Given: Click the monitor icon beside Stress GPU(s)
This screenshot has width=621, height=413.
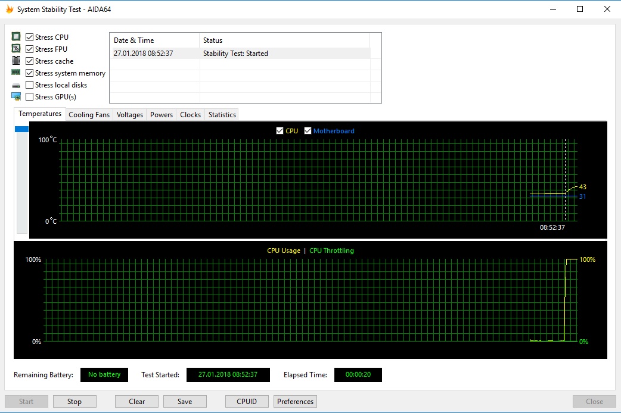Looking at the screenshot, I should [x=16, y=96].
